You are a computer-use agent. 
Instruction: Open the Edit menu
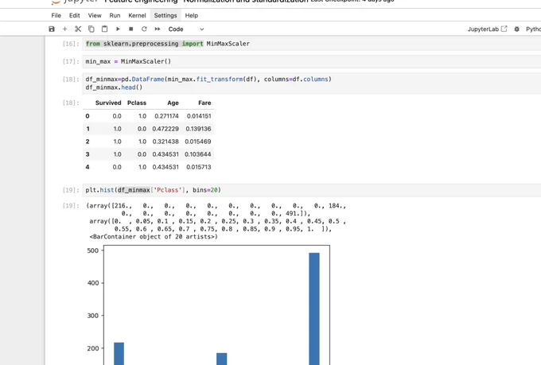[x=74, y=15]
